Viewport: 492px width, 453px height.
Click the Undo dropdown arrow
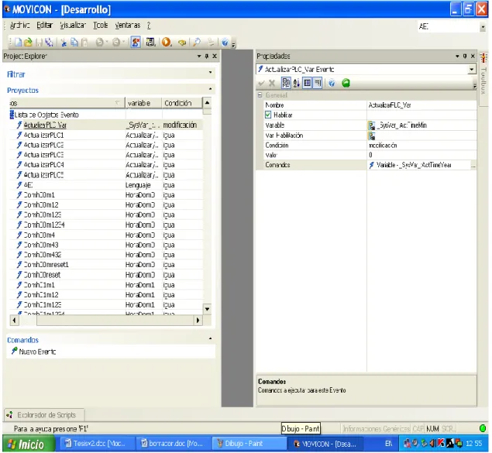(x=107, y=43)
